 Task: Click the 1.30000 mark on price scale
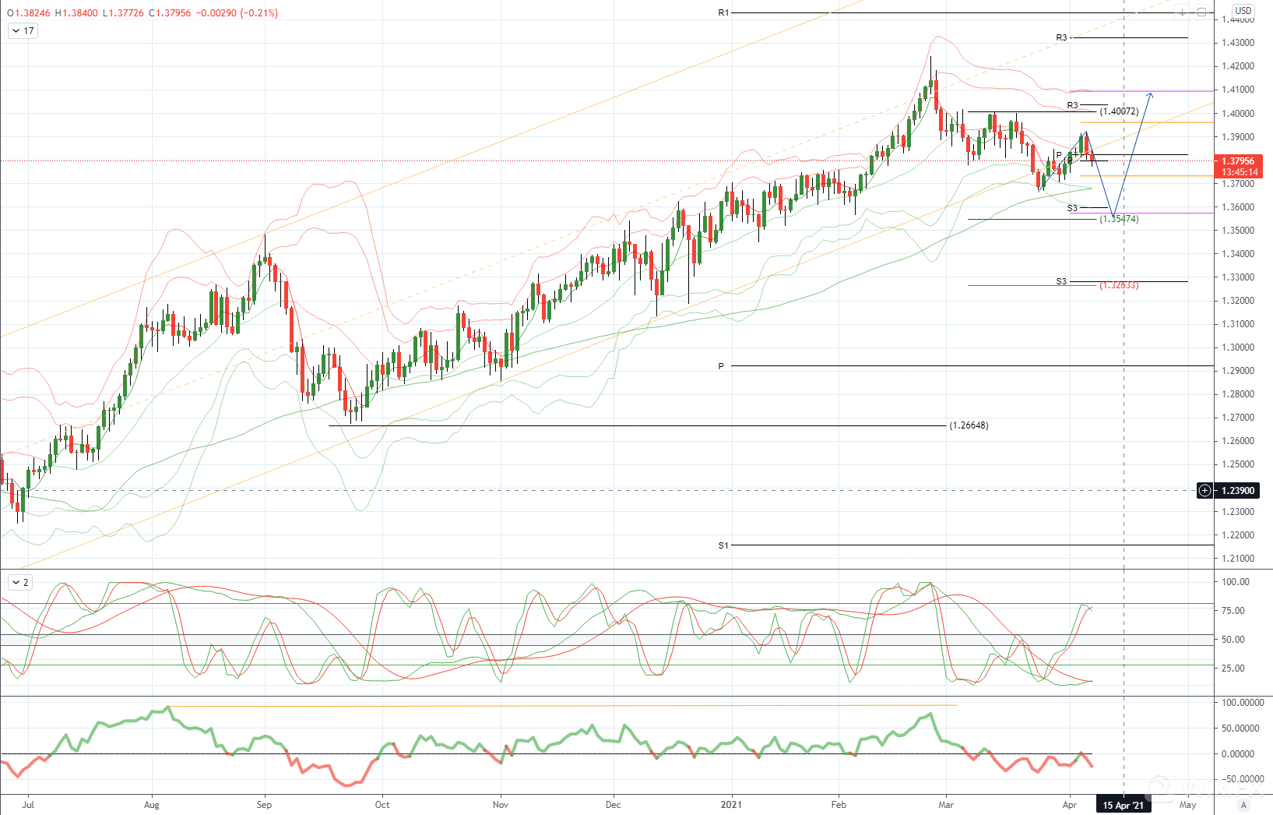[x=1238, y=348]
